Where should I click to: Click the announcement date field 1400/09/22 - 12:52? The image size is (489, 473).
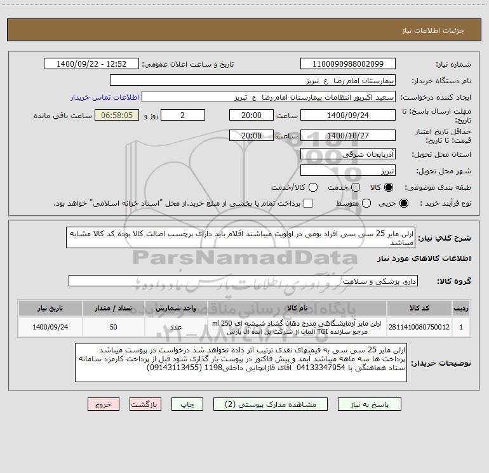pos(91,64)
